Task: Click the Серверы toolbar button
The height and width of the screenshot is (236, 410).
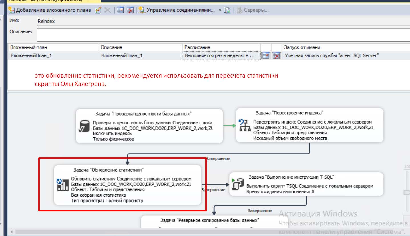Action: pos(253,10)
